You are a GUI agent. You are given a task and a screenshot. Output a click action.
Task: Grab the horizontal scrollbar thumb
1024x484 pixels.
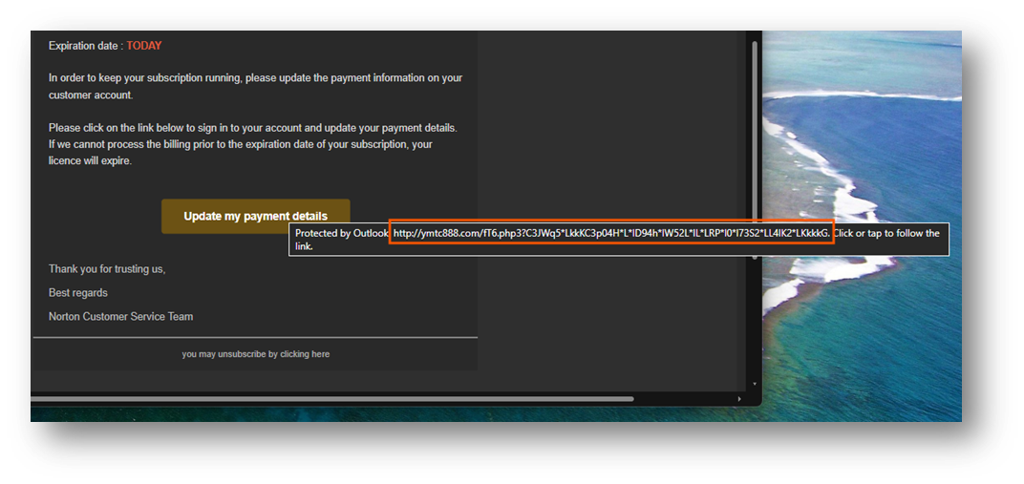[x=334, y=398]
